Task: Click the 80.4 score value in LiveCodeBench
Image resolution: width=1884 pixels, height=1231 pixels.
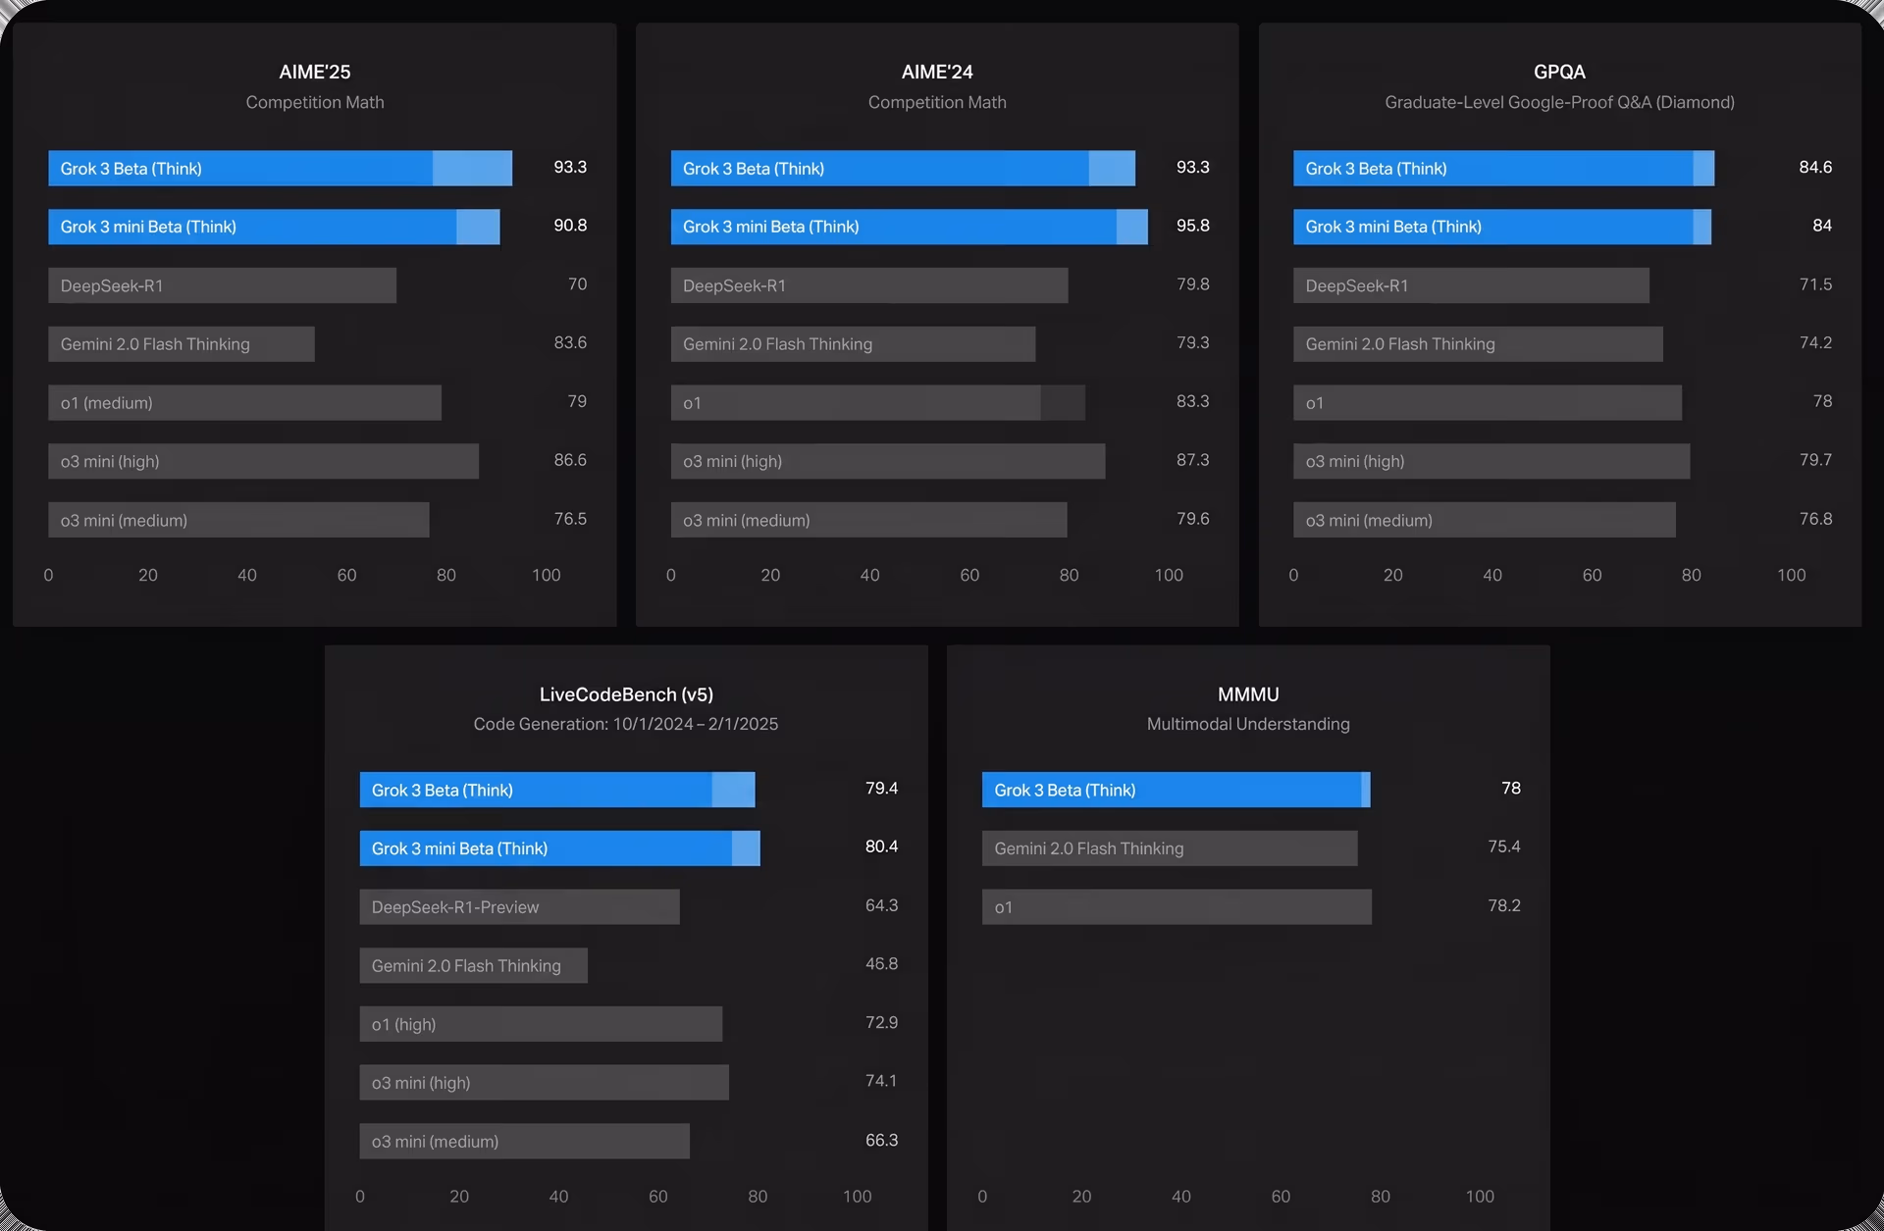Action: tap(881, 846)
